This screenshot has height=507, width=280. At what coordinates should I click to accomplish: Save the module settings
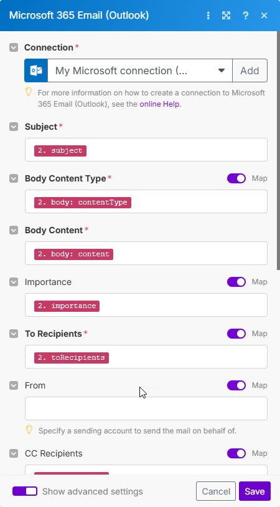click(x=254, y=491)
